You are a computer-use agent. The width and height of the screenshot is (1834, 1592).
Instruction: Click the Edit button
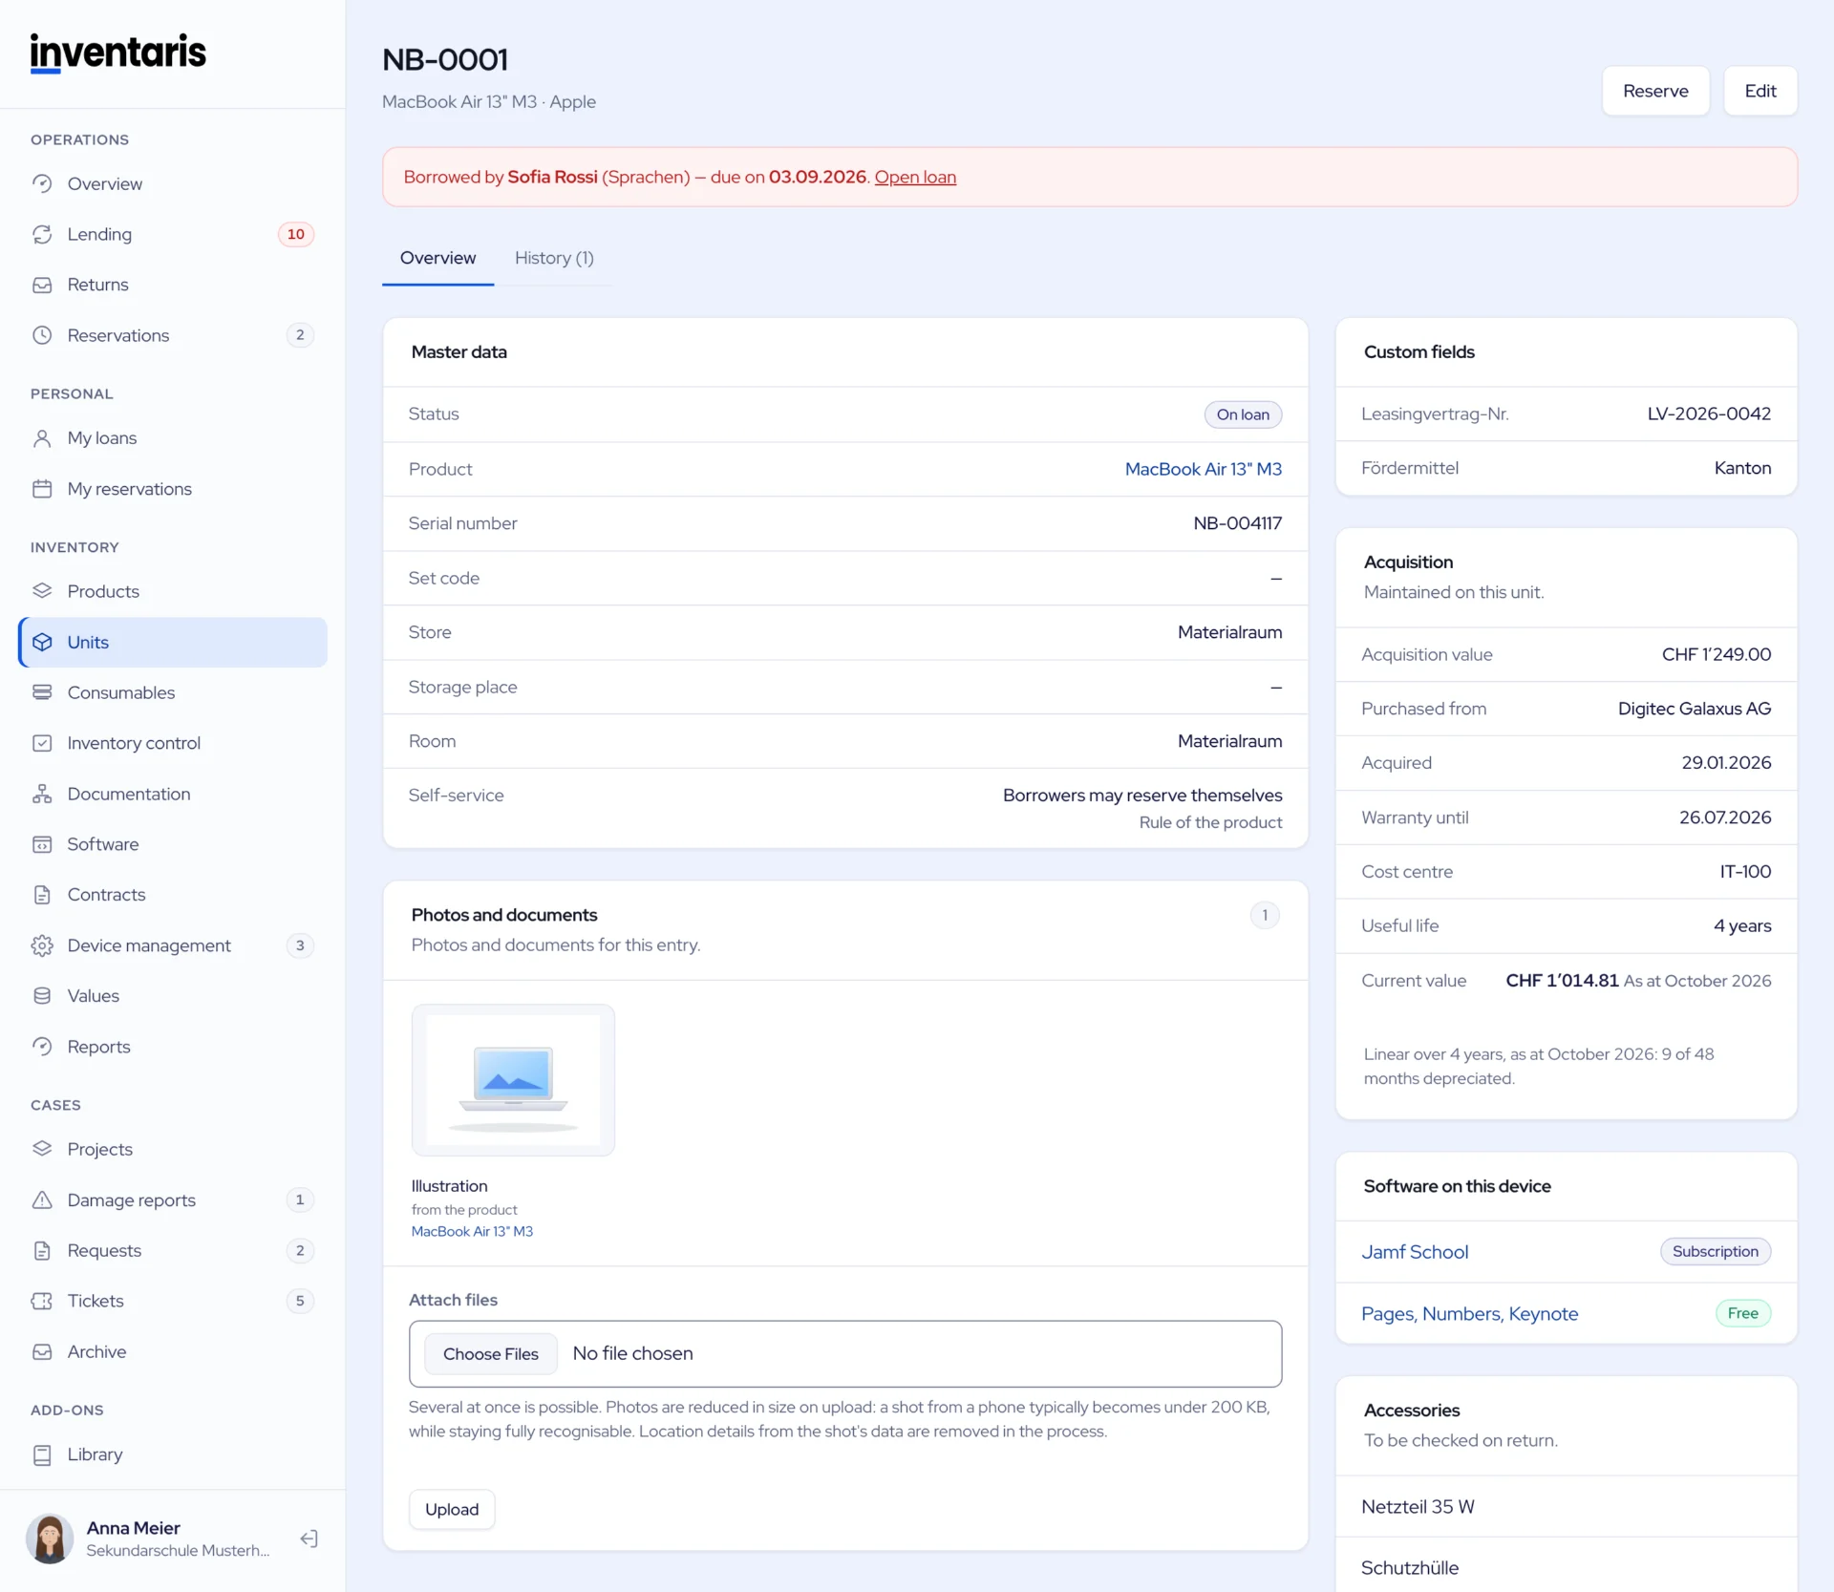1760,91
